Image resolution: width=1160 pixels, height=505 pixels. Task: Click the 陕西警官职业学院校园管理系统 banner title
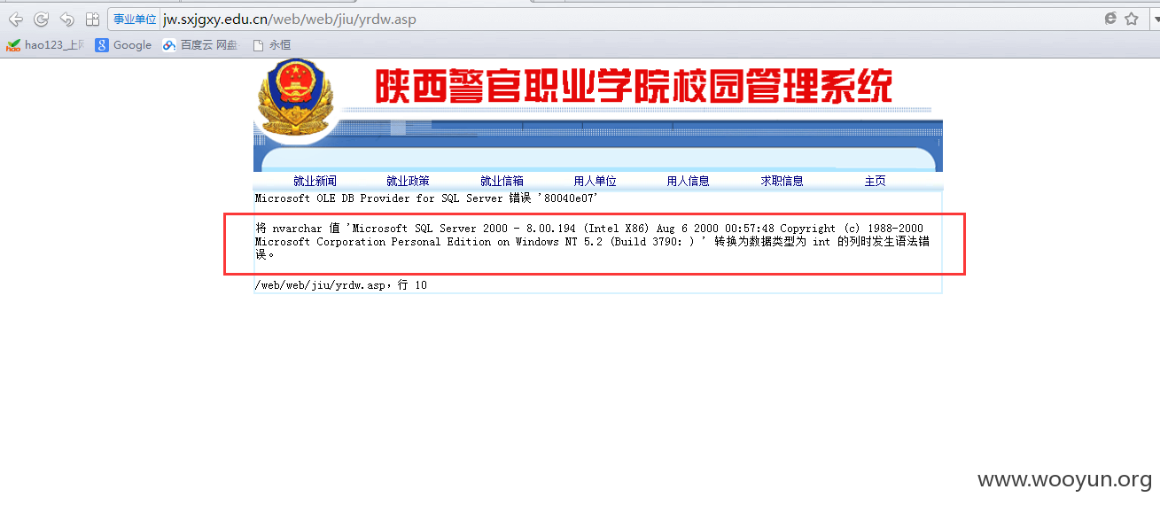tap(634, 87)
